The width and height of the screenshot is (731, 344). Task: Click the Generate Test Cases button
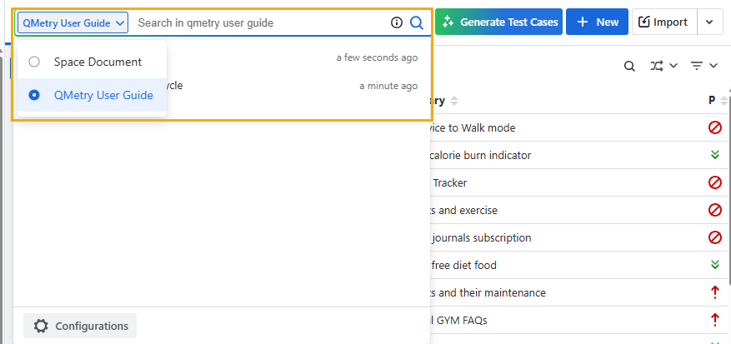tap(498, 22)
